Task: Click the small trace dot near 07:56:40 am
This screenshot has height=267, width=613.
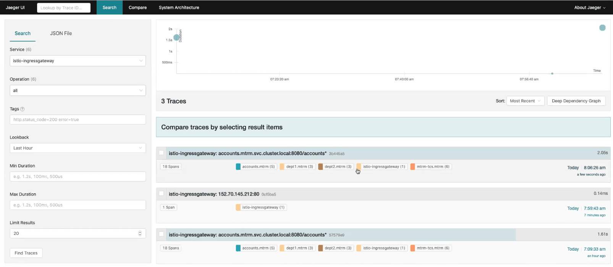Action: coord(552,73)
